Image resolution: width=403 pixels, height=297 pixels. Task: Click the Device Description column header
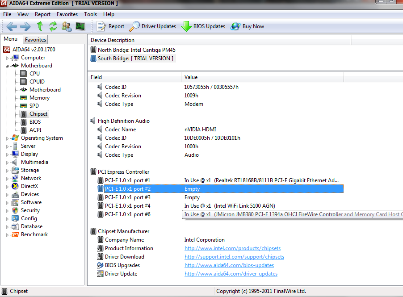point(219,40)
